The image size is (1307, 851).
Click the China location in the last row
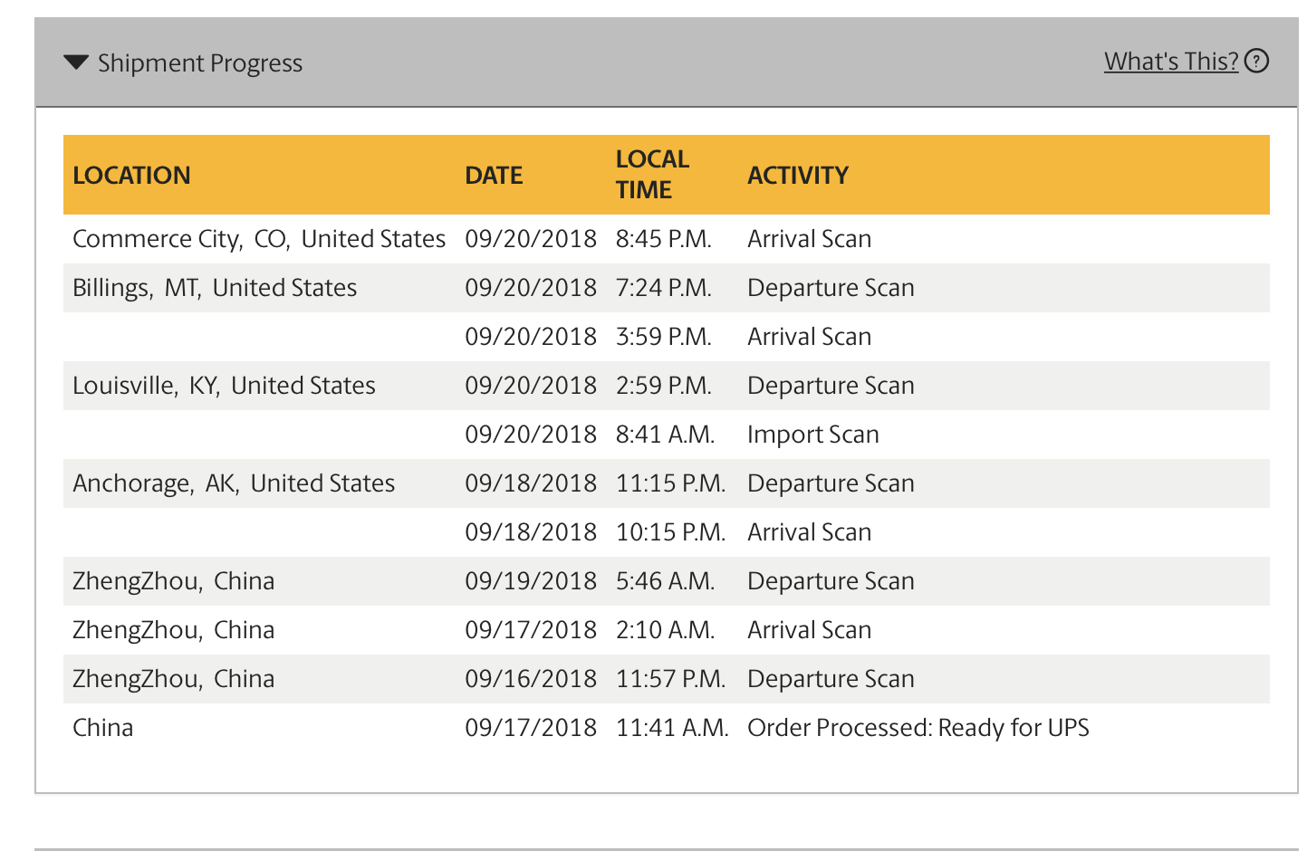(x=103, y=728)
